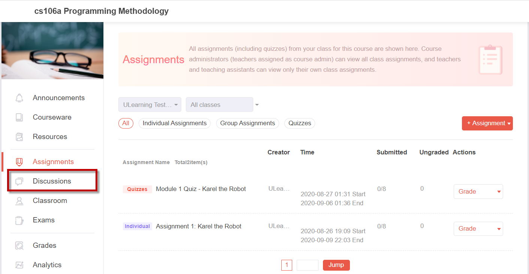This screenshot has height=274, width=529.
Task: Click the arrow beside All classes box
Action: [x=257, y=105]
